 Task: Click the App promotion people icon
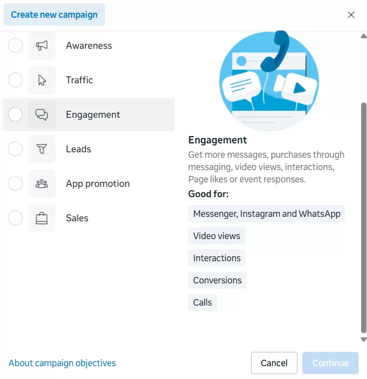[41, 184]
